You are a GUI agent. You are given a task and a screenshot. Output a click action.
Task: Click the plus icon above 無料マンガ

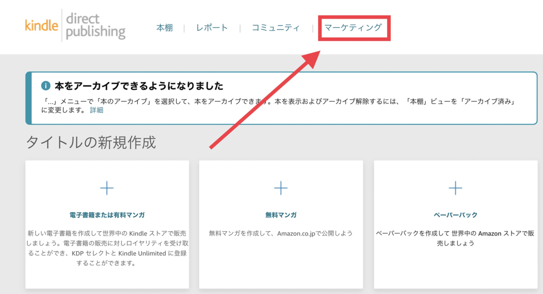[281, 188]
